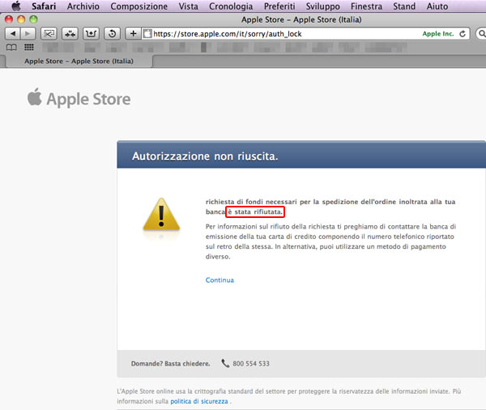This screenshot has height=410, width=486.
Task: Open the Apple system menu
Action: (x=15, y=6)
